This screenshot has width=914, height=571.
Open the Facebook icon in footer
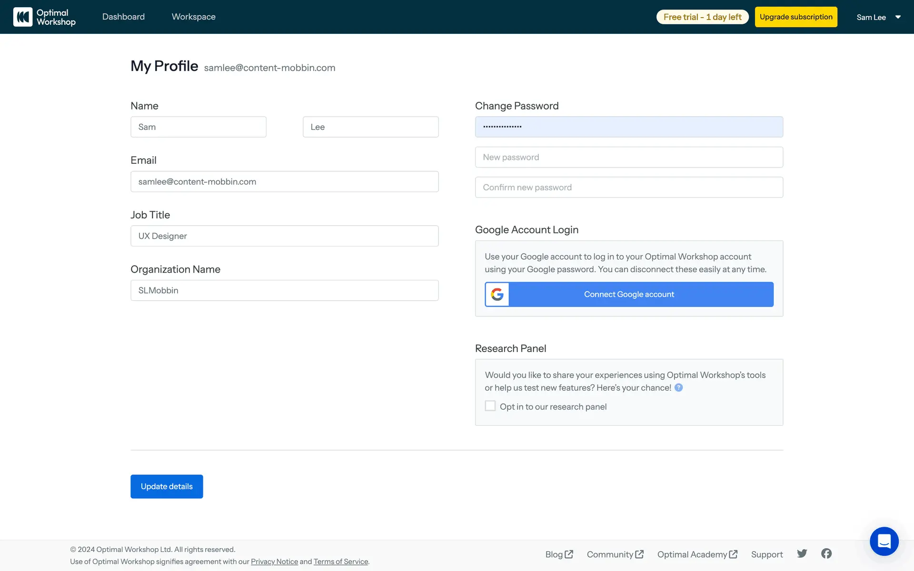pyautogui.click(x=826, y=553)
